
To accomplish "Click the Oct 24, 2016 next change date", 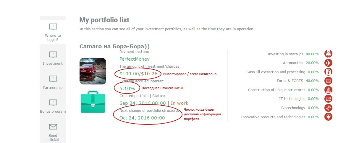I will (142, 118).
